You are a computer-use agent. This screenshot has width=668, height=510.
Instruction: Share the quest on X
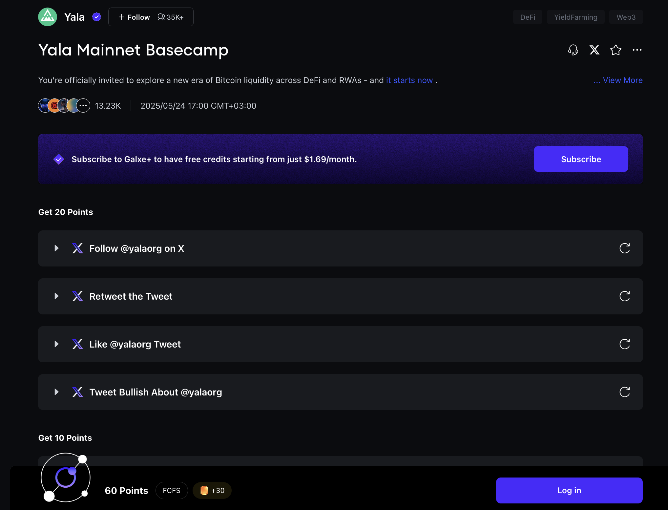[594, 50]
